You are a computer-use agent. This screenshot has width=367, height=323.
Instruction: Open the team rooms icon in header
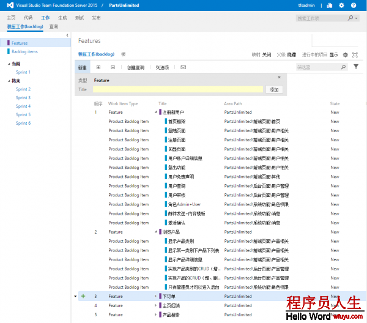click(x=330, y=6)
